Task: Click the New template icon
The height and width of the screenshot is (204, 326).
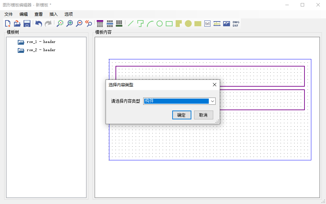Action: (8, 24)
